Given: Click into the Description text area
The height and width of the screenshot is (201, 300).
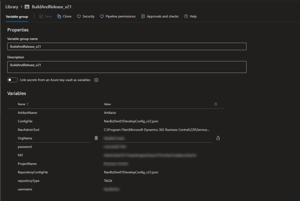Looking at the screenshot, I should coord(127,67).
